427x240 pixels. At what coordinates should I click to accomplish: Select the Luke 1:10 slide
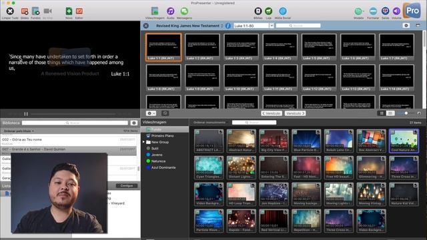(241, 78)
